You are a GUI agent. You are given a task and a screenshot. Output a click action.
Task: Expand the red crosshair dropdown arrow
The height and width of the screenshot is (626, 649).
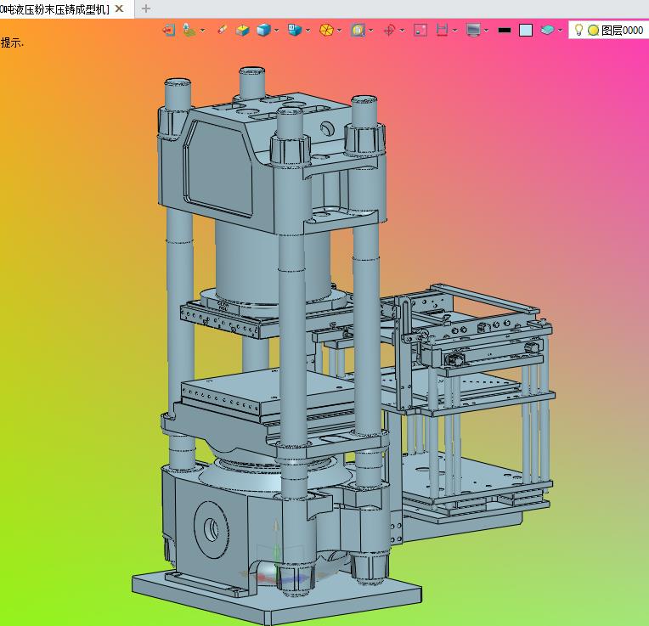(402, 31)
